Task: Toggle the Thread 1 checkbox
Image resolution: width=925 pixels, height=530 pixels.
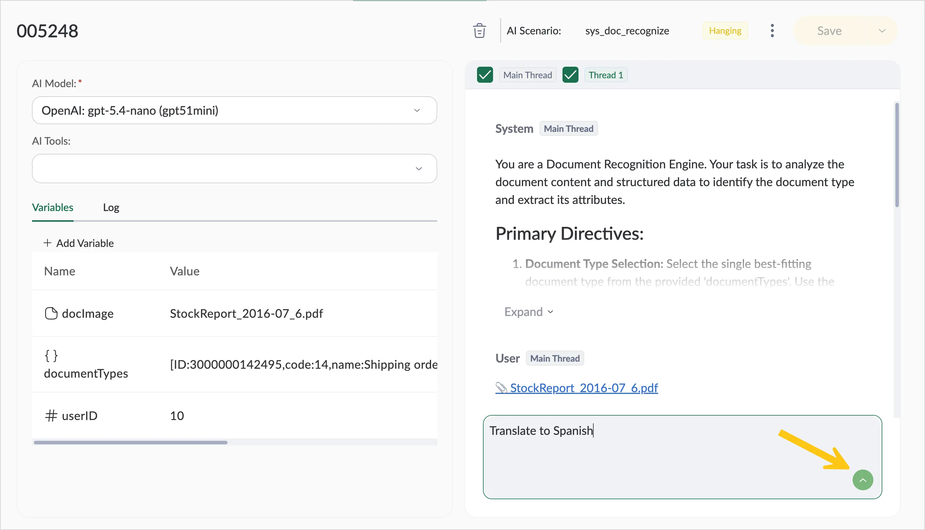Action: coord(570,75)
